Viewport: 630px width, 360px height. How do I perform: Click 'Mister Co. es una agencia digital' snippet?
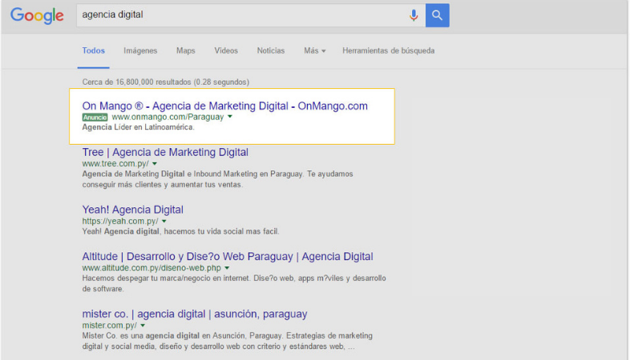(x=227, y=341)
